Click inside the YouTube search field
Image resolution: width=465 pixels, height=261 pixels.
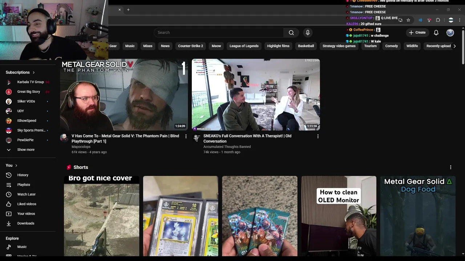(219, 33)
